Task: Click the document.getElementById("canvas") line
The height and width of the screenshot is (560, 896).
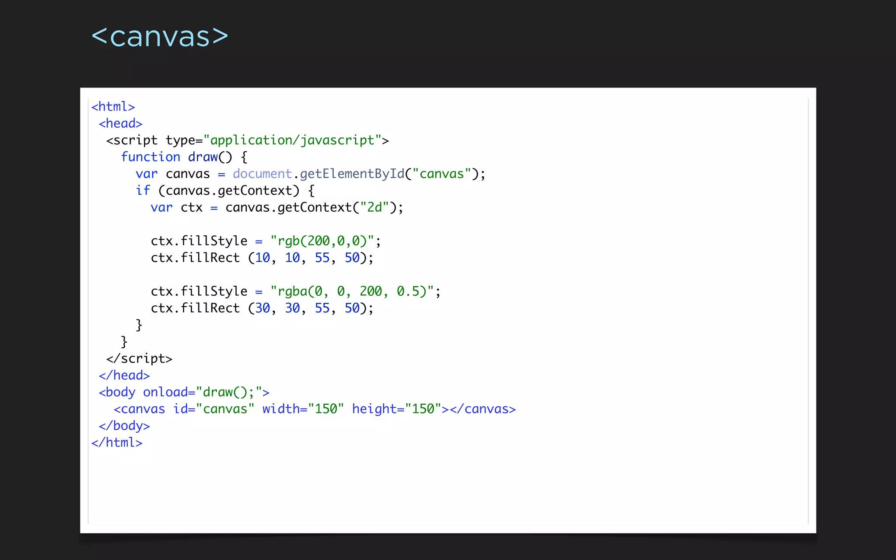Action: tap(311, 174)
